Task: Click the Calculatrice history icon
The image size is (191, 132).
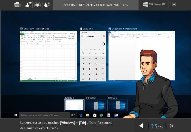Action: tap(104, 36)
